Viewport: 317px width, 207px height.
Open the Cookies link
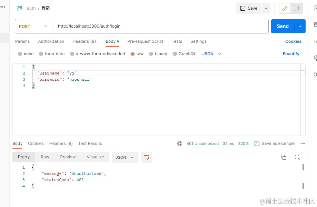(293, 41)
